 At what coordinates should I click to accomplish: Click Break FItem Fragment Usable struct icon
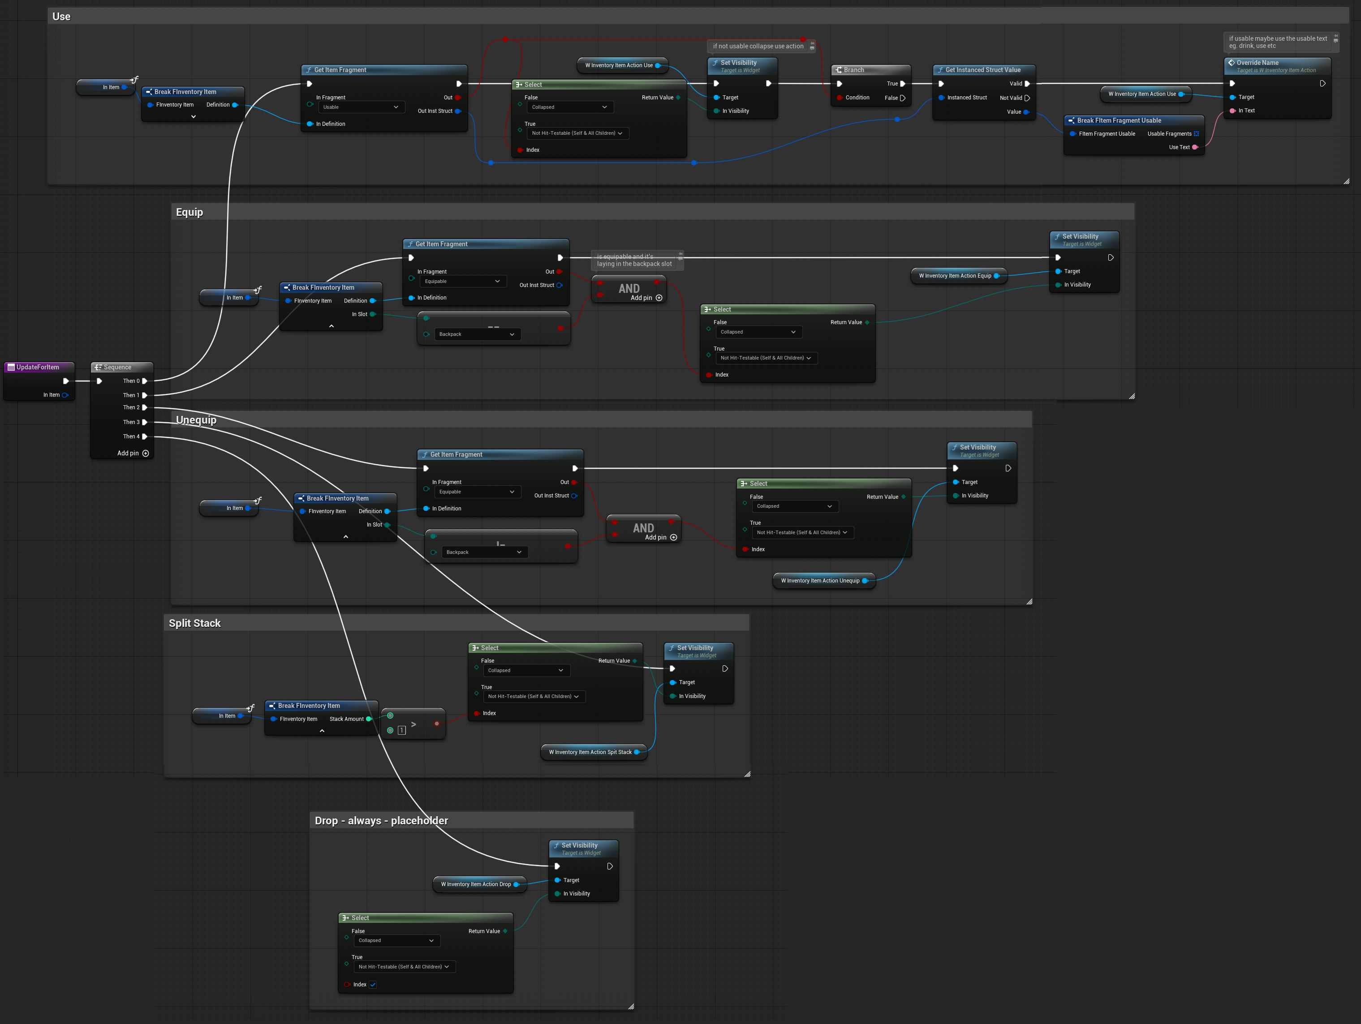pyautogui.click(x=1071, y=120)
